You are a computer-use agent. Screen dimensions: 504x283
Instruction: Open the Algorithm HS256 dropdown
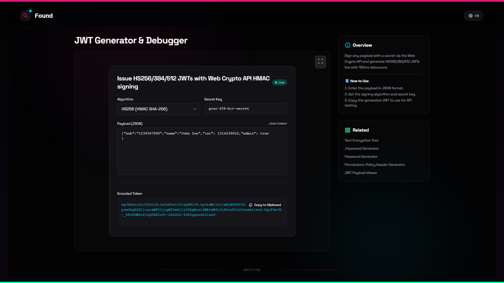click(x=159, y=109)
